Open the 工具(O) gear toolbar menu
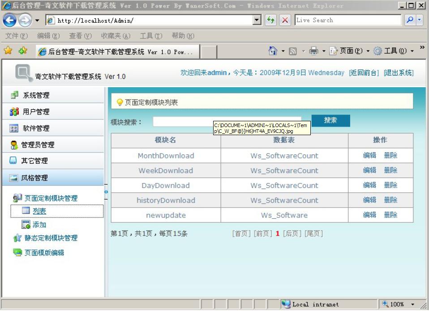 pos(394,51)
